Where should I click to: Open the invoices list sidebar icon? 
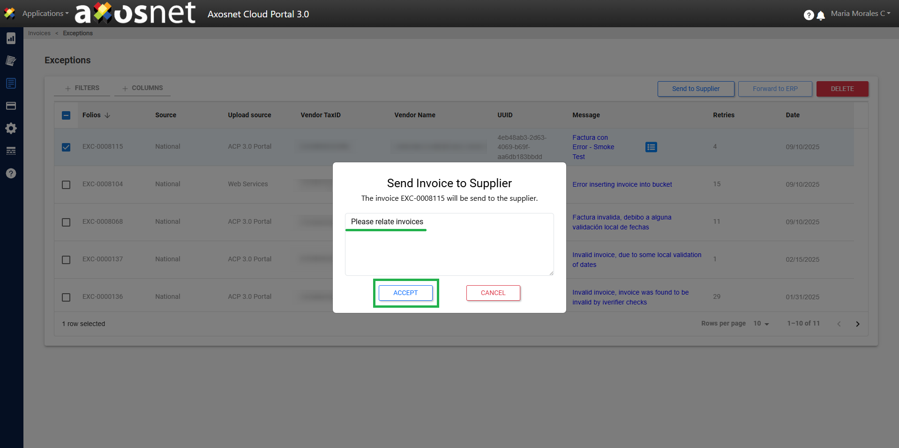(11, 84)
